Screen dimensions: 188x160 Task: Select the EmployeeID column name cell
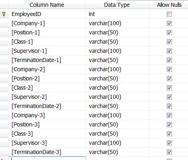coord(47,14)
